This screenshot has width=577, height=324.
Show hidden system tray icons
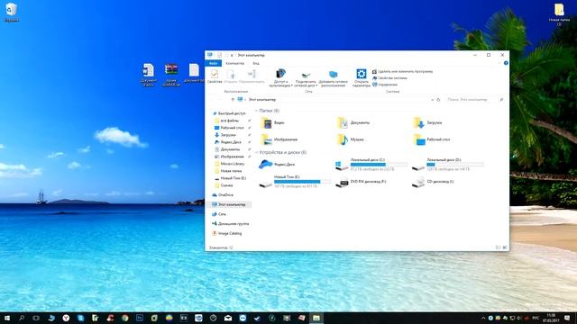click(x=483, y=318)
